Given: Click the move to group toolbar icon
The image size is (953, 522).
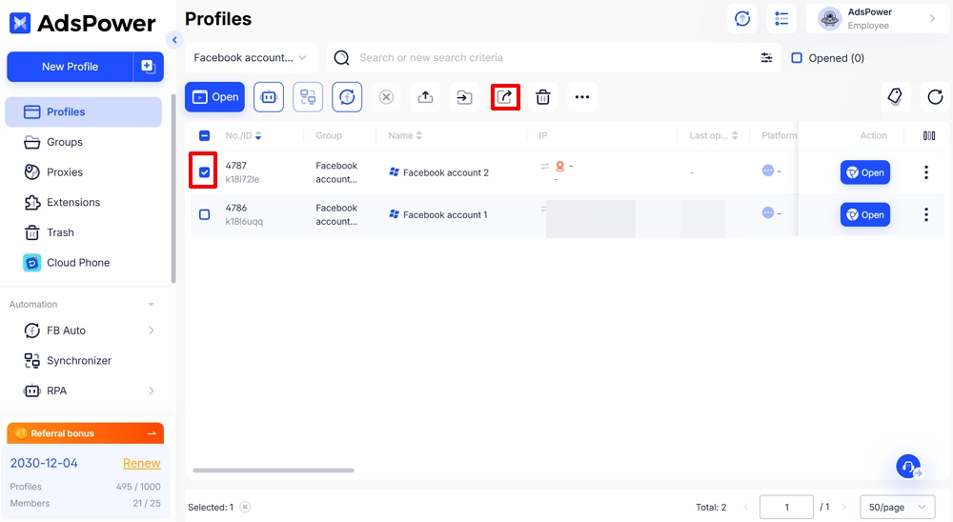Looking at the screenshot, I should pos(464,97).
